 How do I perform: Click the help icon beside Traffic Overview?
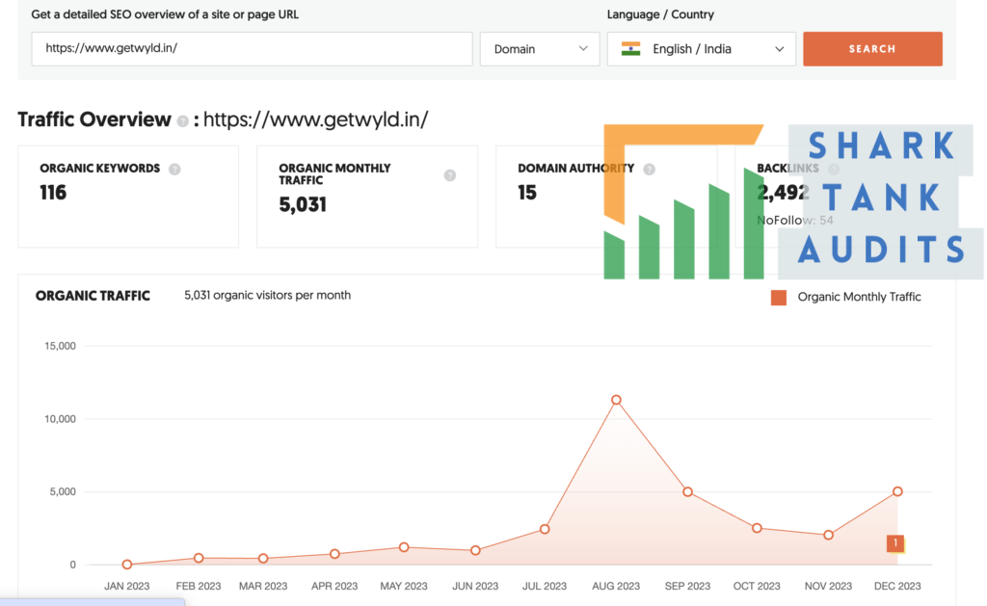(182, 121)
